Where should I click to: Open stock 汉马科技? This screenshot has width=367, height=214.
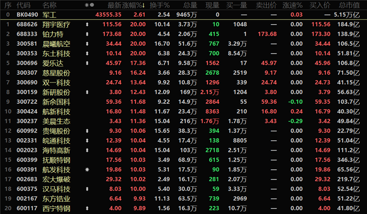click(x=56, y=189)
